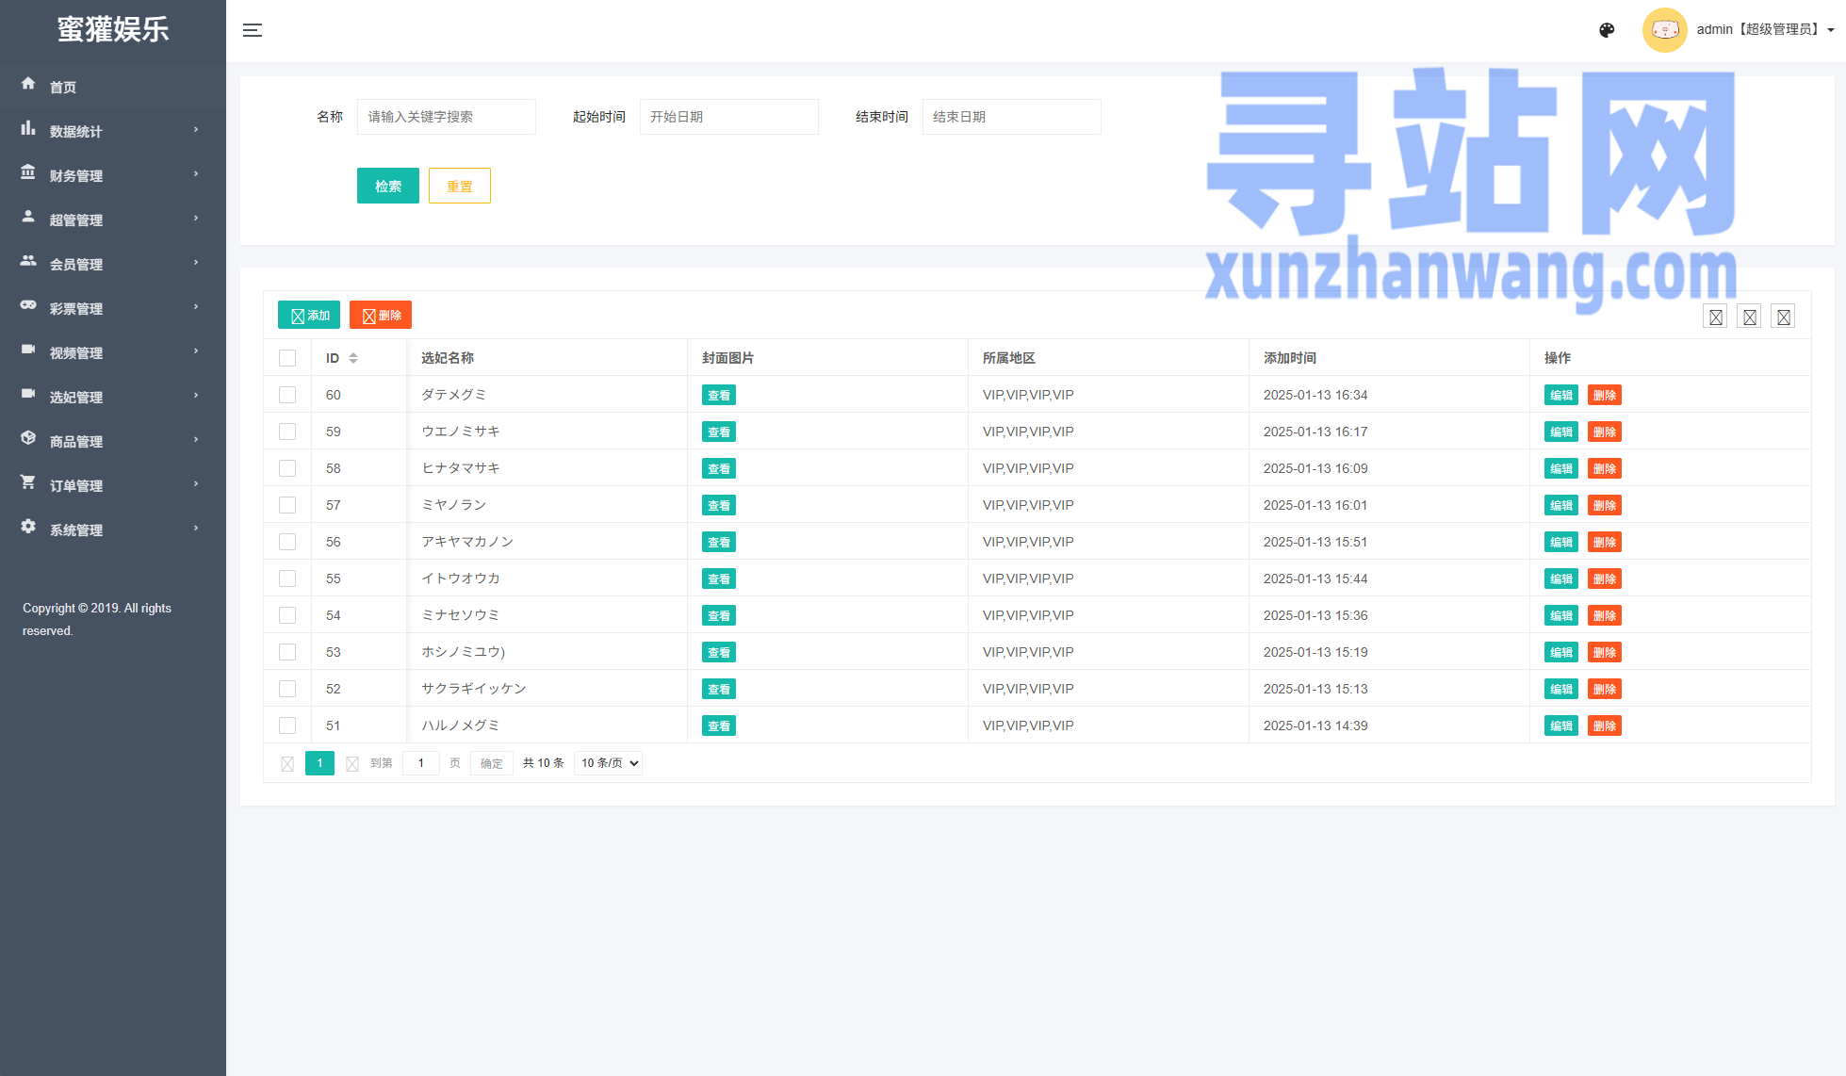Click the green 检索 search button

[388, 186]
